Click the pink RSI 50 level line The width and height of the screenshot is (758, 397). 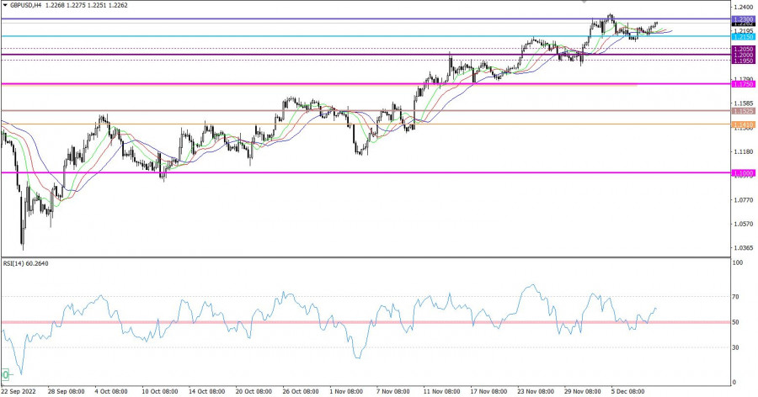click(x=337, y=322)
